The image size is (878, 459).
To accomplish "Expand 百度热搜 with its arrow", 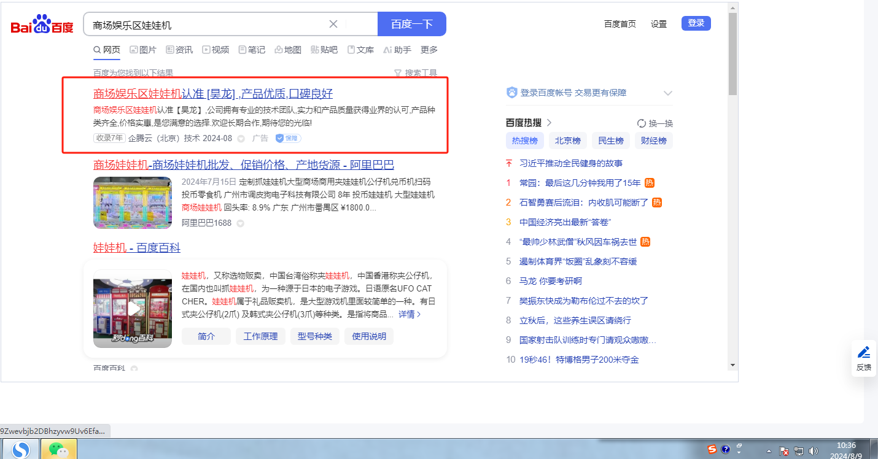I will coord(550,123).
